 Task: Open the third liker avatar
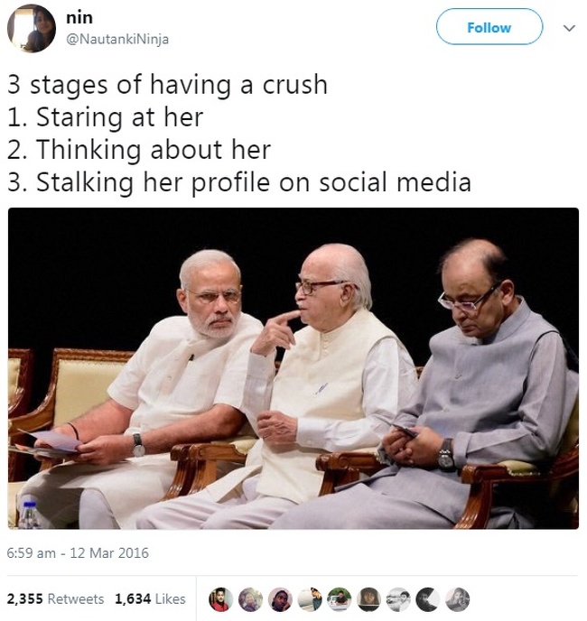280,599
